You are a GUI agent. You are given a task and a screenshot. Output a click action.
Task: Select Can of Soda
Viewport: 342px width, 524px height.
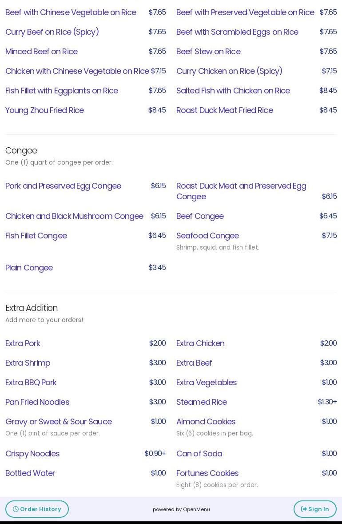(199, 453)
